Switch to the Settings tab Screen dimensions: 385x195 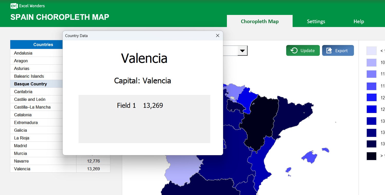(x=316, y=21)
